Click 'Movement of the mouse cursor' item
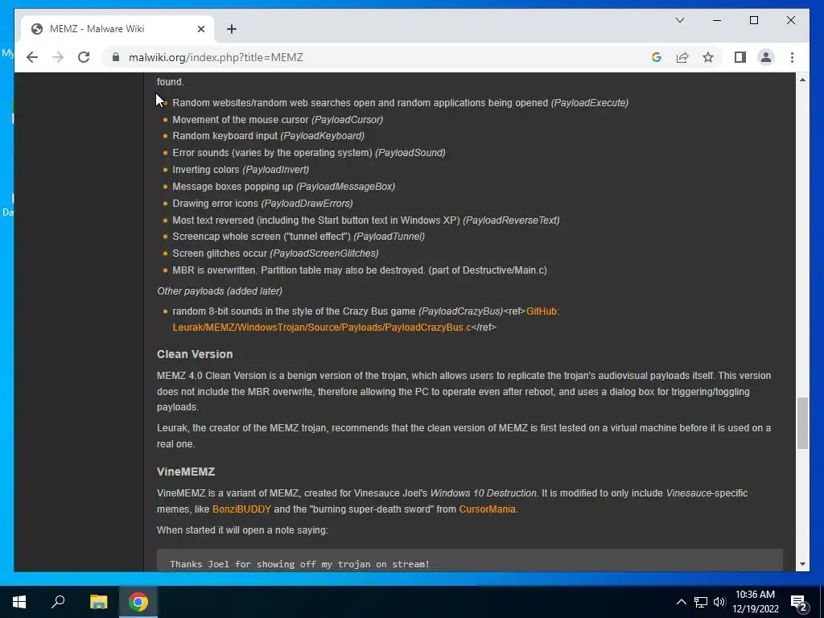 278,119
